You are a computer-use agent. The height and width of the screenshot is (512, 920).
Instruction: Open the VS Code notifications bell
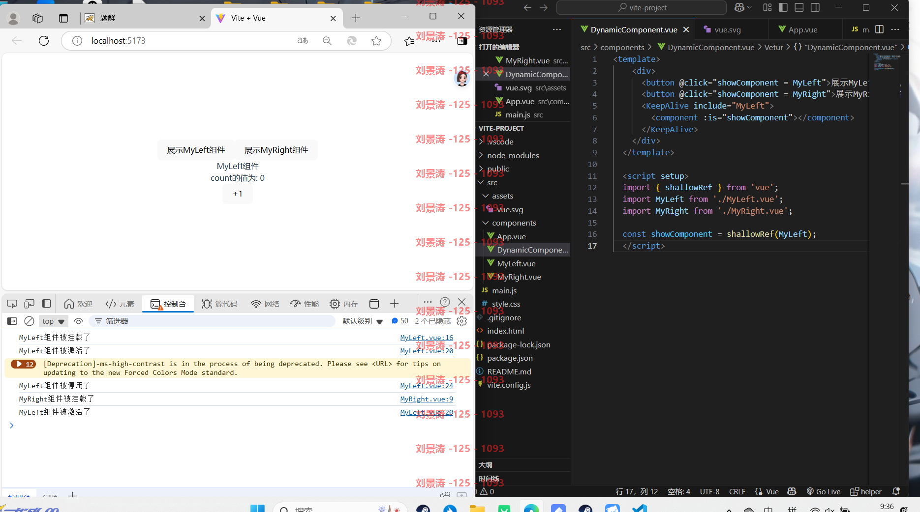pyautogui.click(x=896, y=491)
